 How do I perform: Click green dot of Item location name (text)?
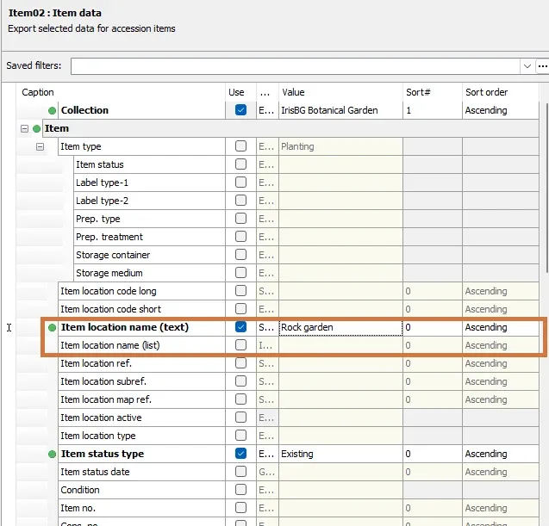coord(53,328)
